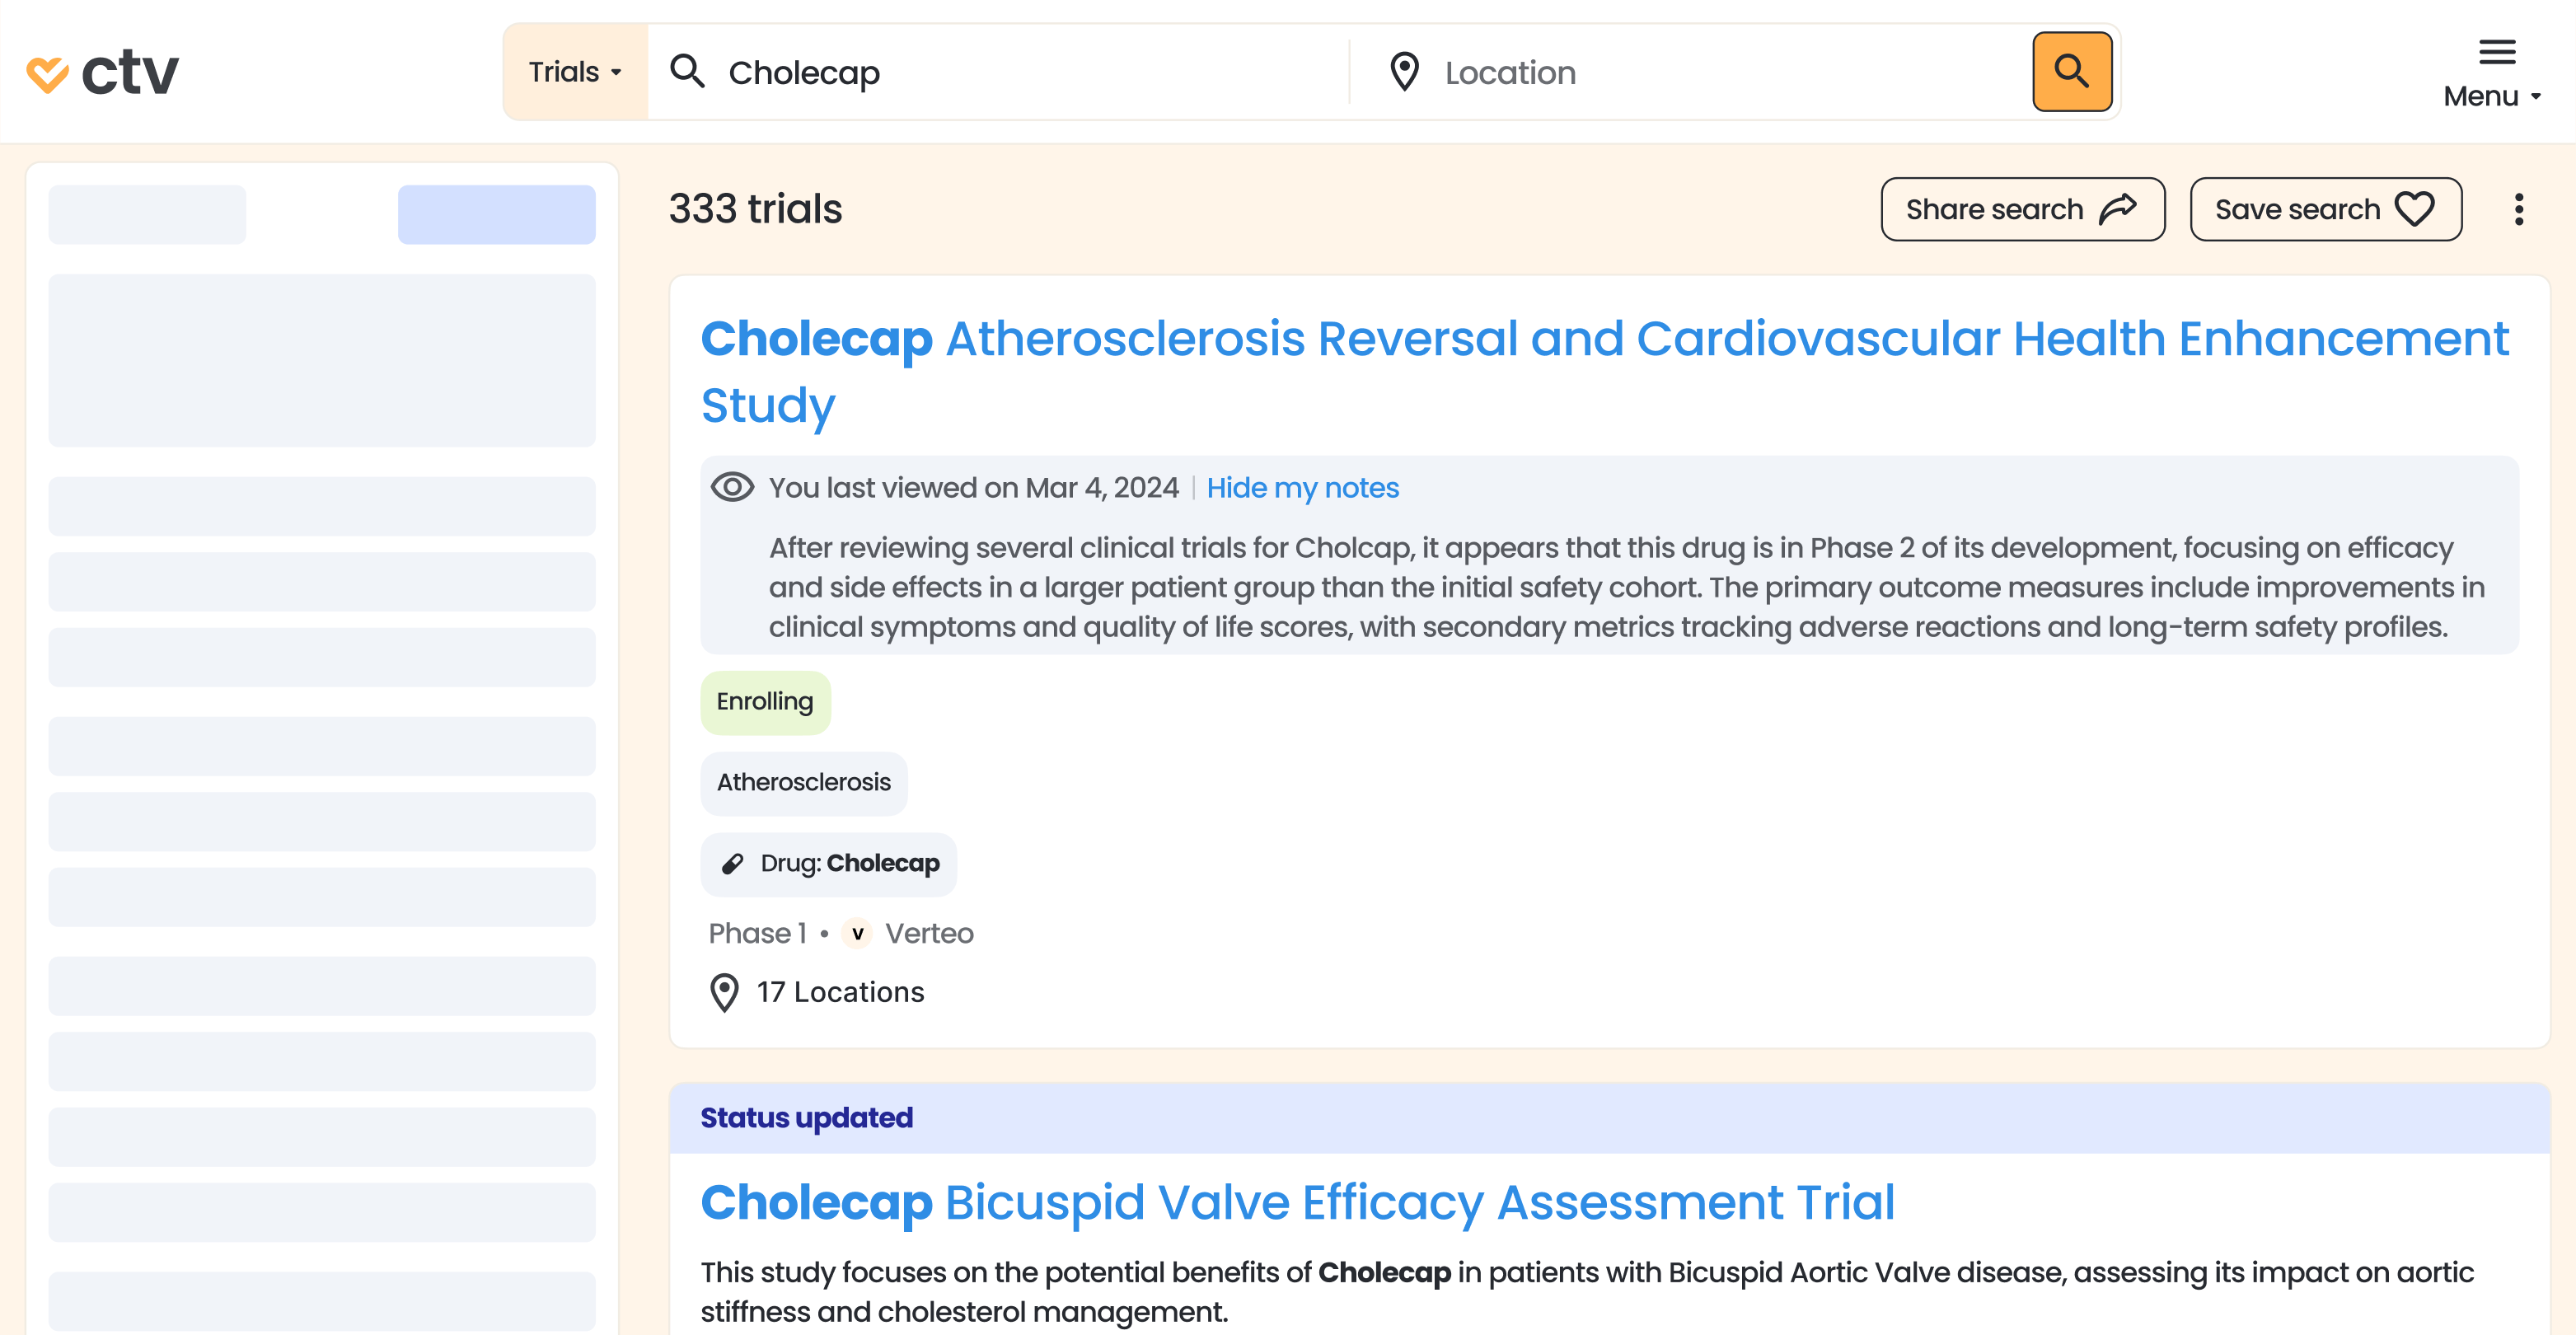Click the pill icon in Drug tag
The height and width of the screenshot is (1335, 2576).
(733, 864)
